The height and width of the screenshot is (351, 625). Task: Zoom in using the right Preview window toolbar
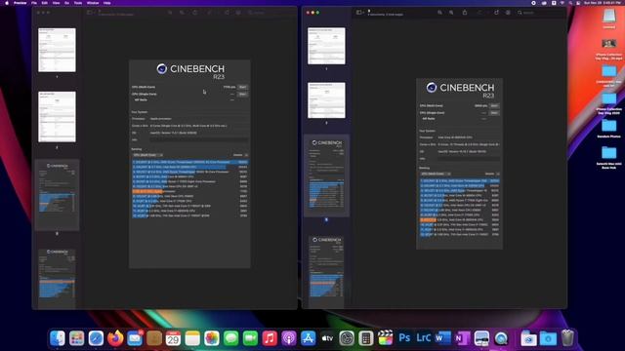pyautogui.click(x=451, y=13)
